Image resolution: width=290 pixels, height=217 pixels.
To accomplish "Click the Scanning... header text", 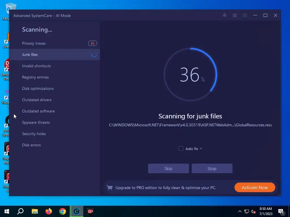I will point(37,29).
